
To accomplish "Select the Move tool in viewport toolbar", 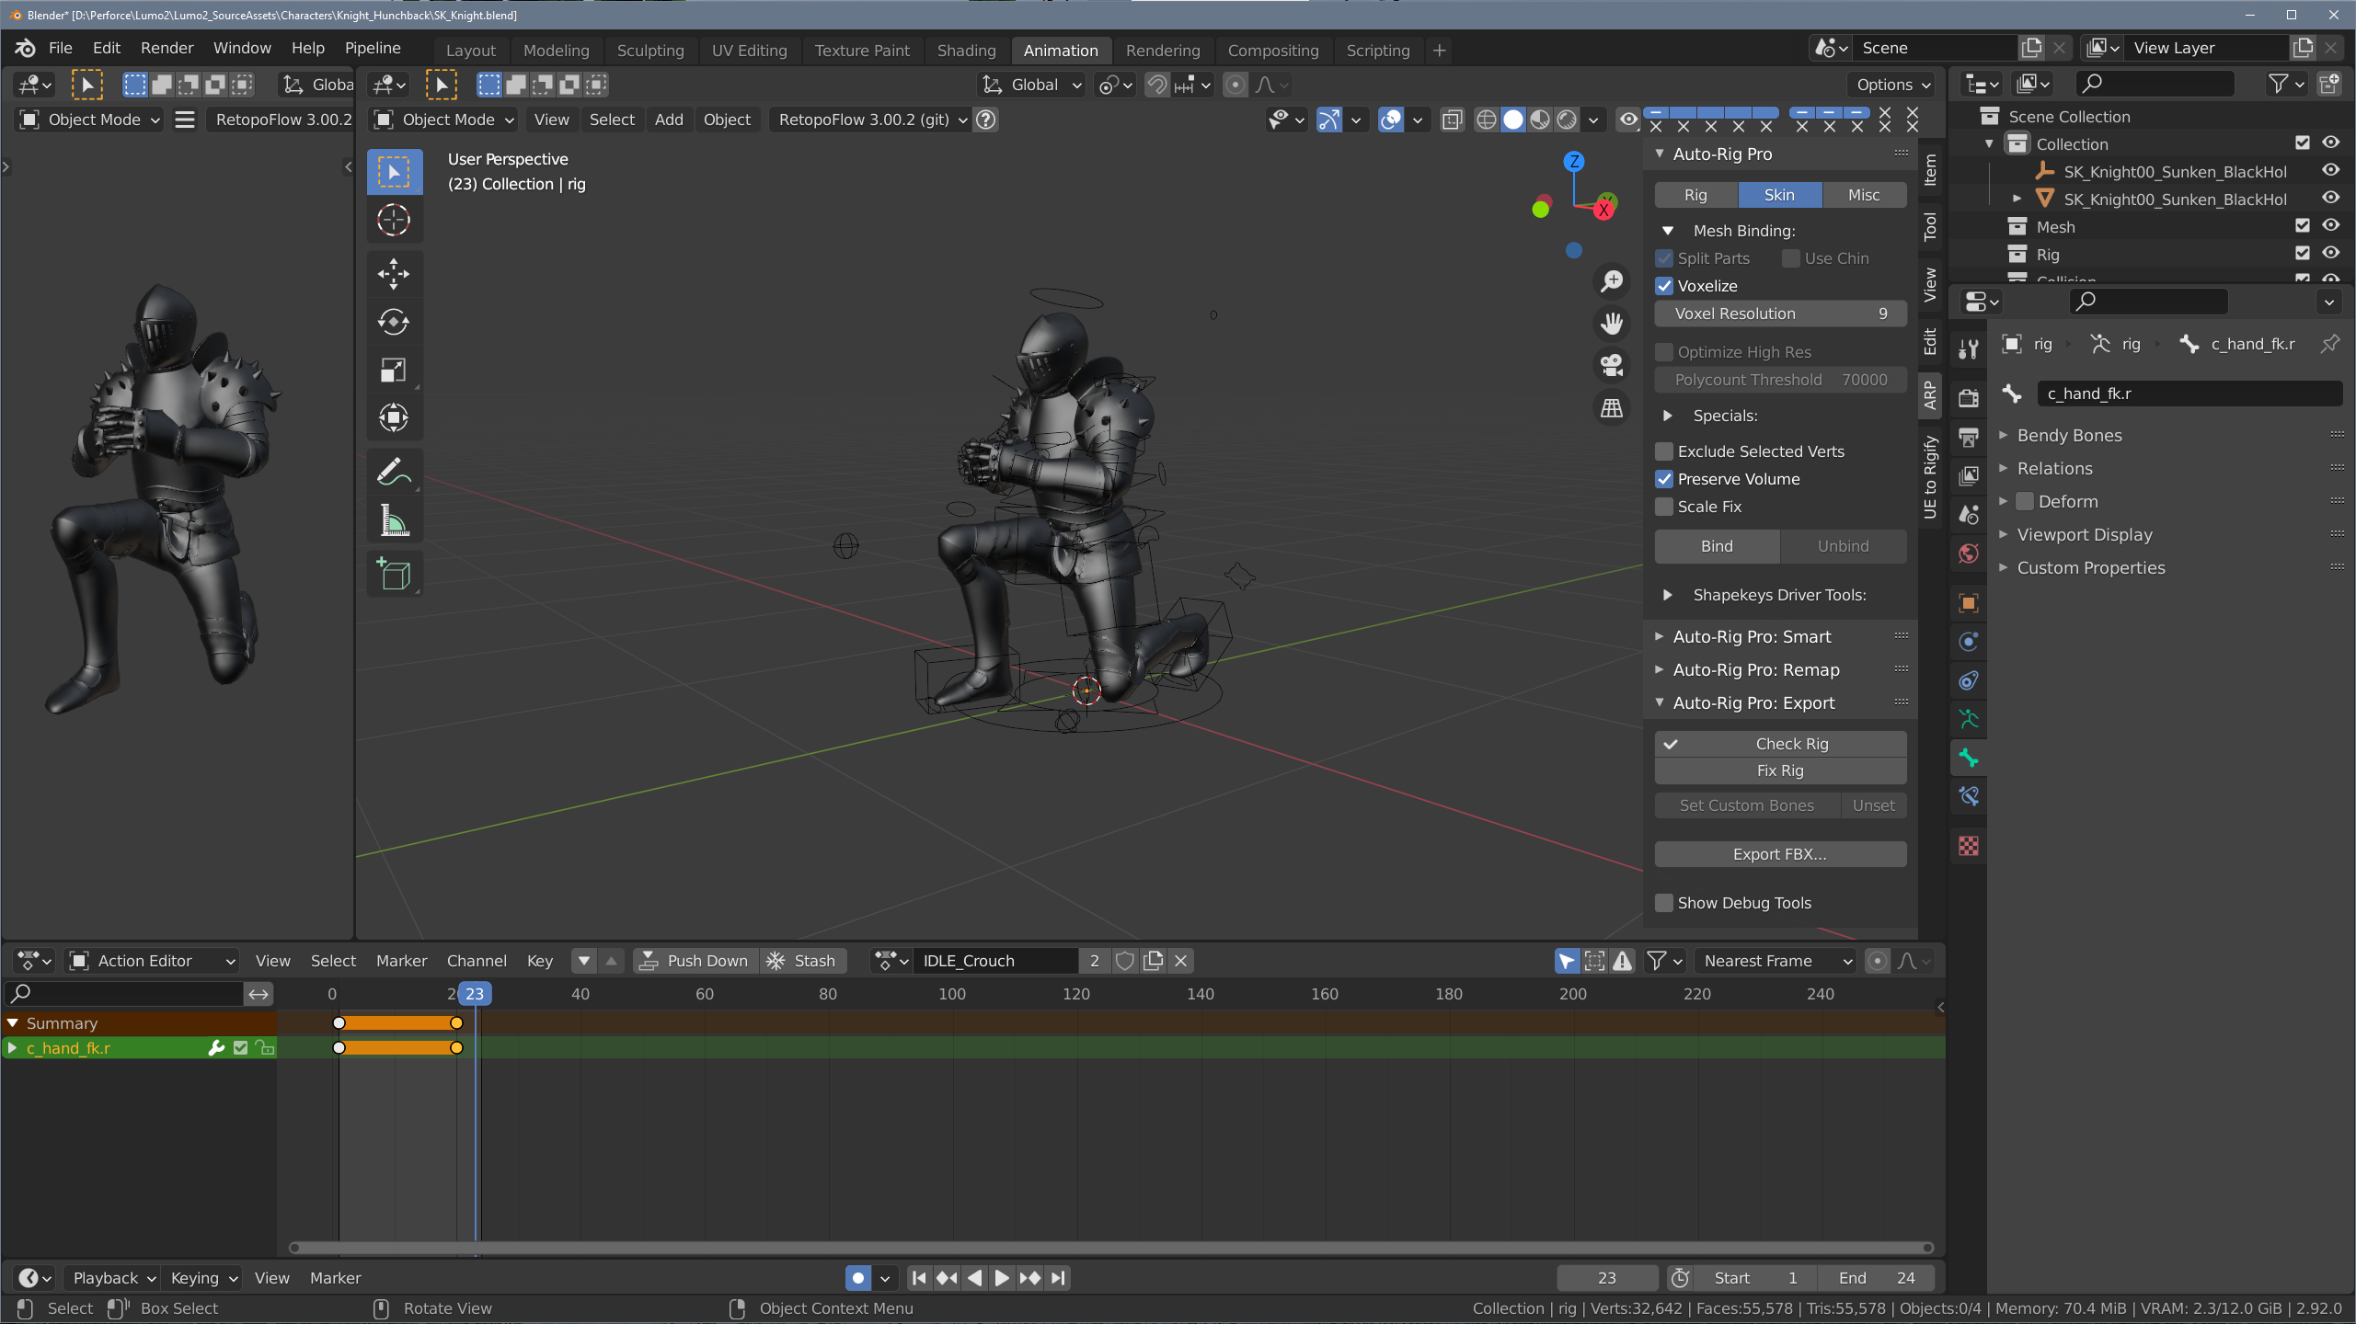I will [394, 273].
